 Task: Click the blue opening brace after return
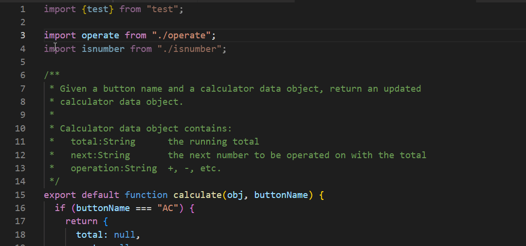pos(106,221)
